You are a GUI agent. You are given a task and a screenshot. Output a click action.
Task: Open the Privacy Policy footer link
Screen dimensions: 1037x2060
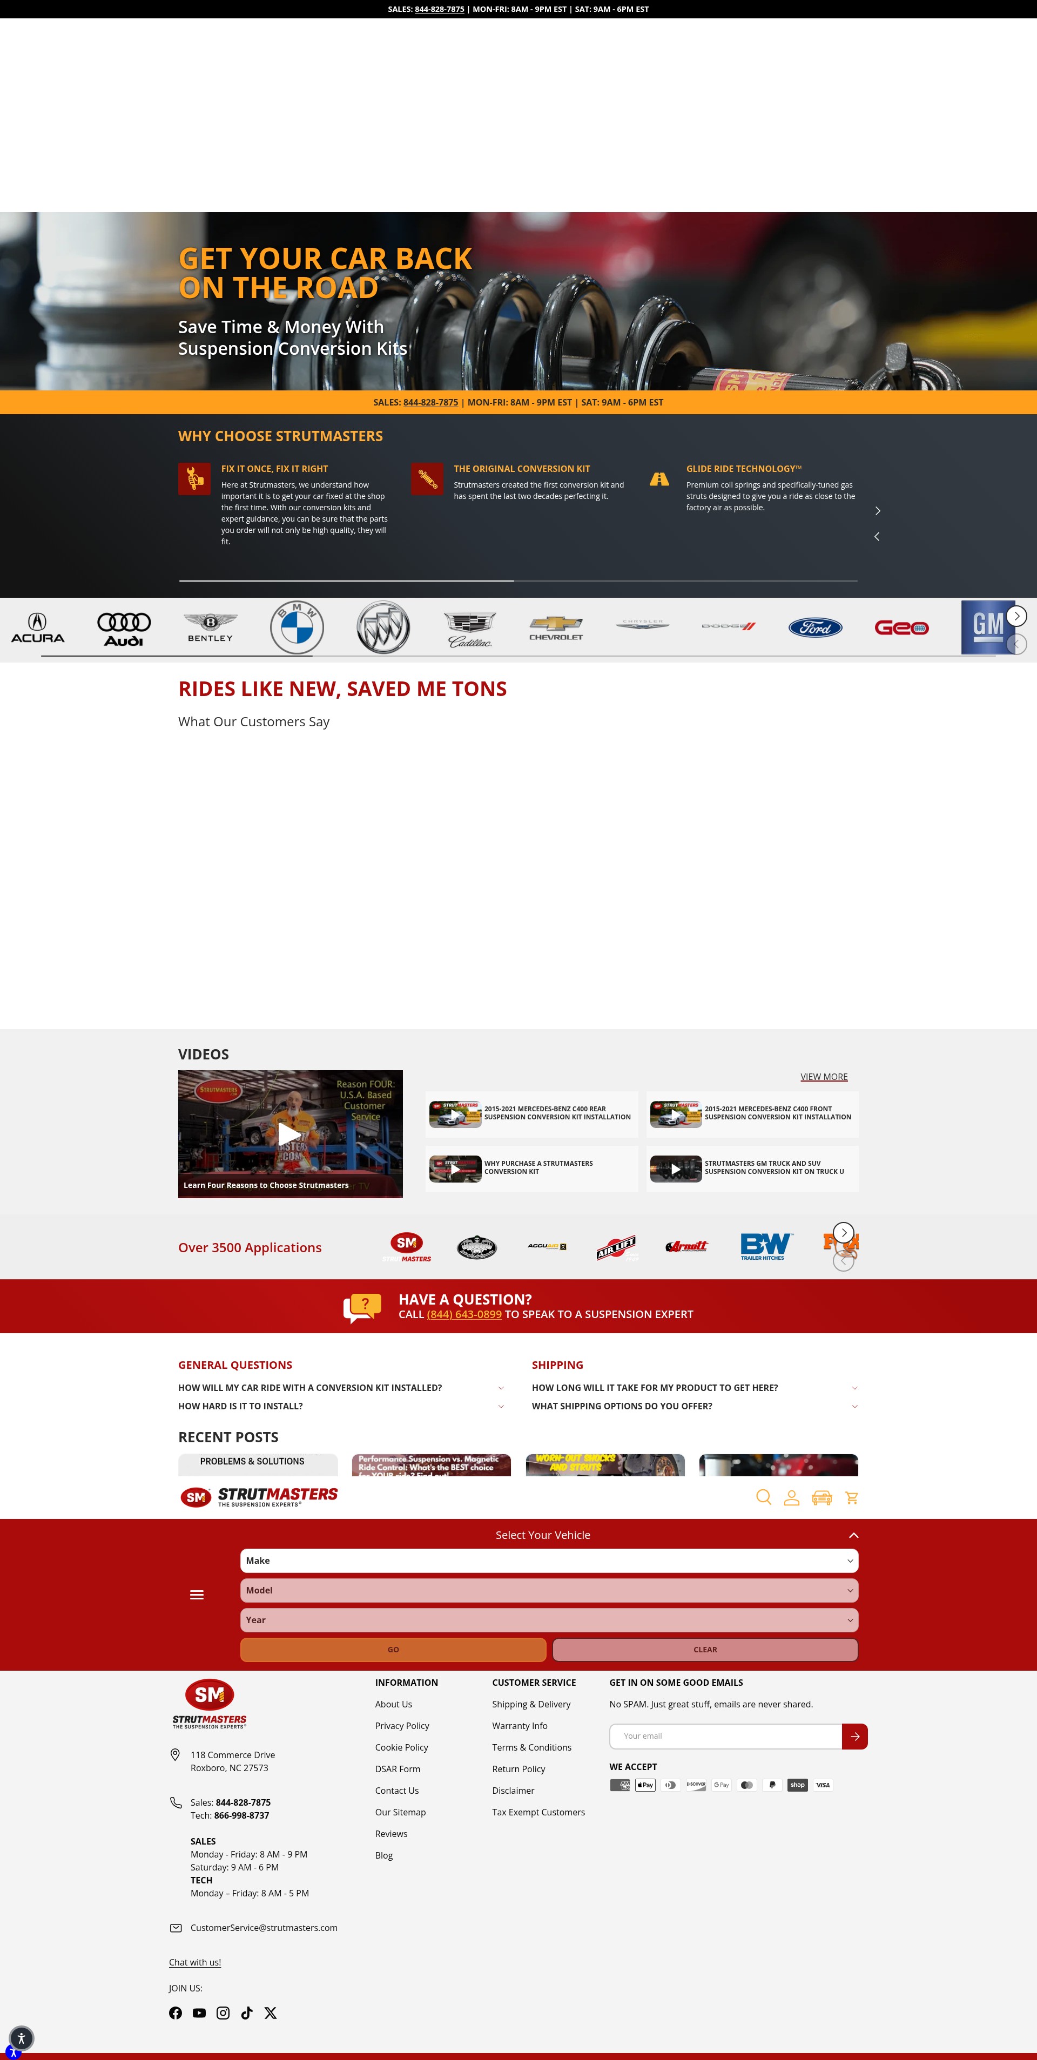click(402, 1726)
